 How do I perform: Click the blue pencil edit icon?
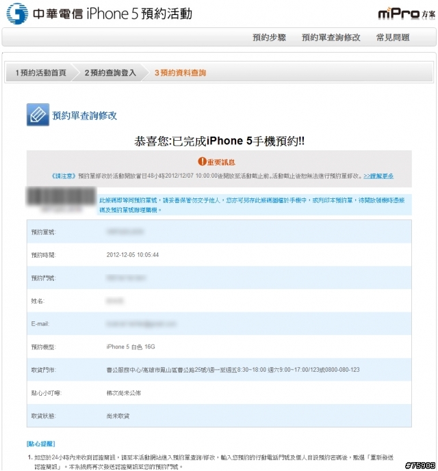pyautogui.click(x=38, y=115)
